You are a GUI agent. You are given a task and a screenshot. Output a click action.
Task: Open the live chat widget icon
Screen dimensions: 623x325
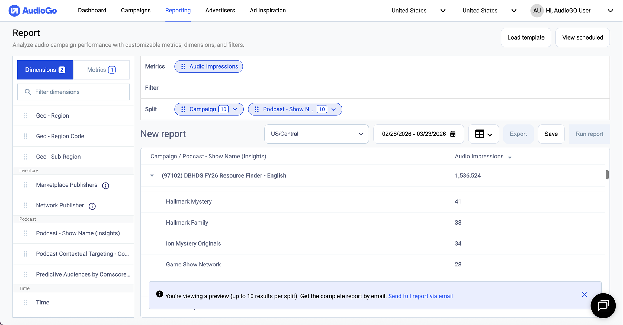point(603,305)
